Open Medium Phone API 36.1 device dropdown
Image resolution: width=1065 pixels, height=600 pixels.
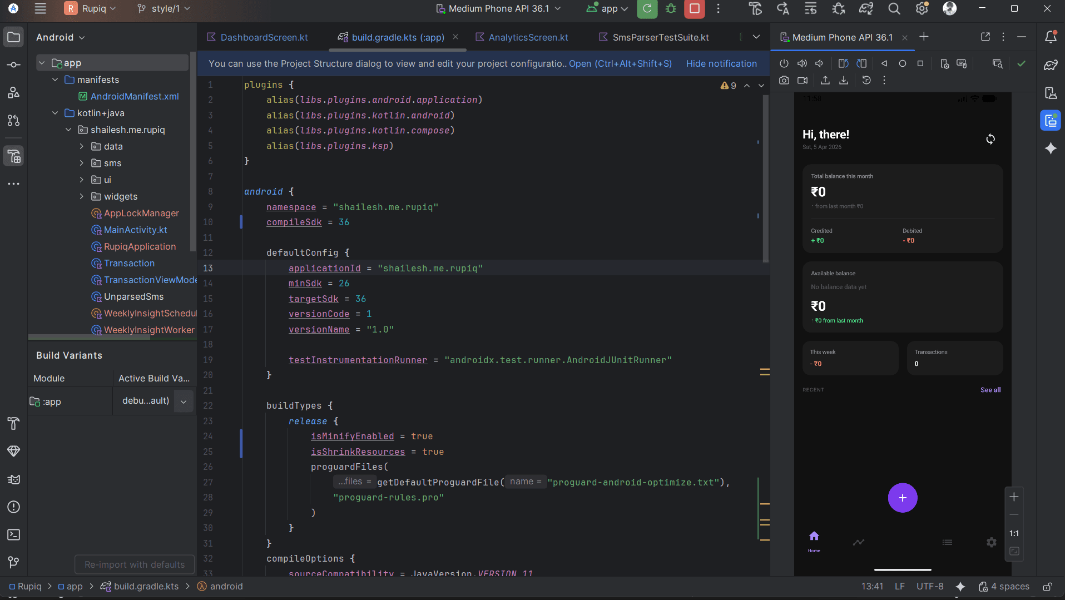pyautogui.click(x=498, y=8)
